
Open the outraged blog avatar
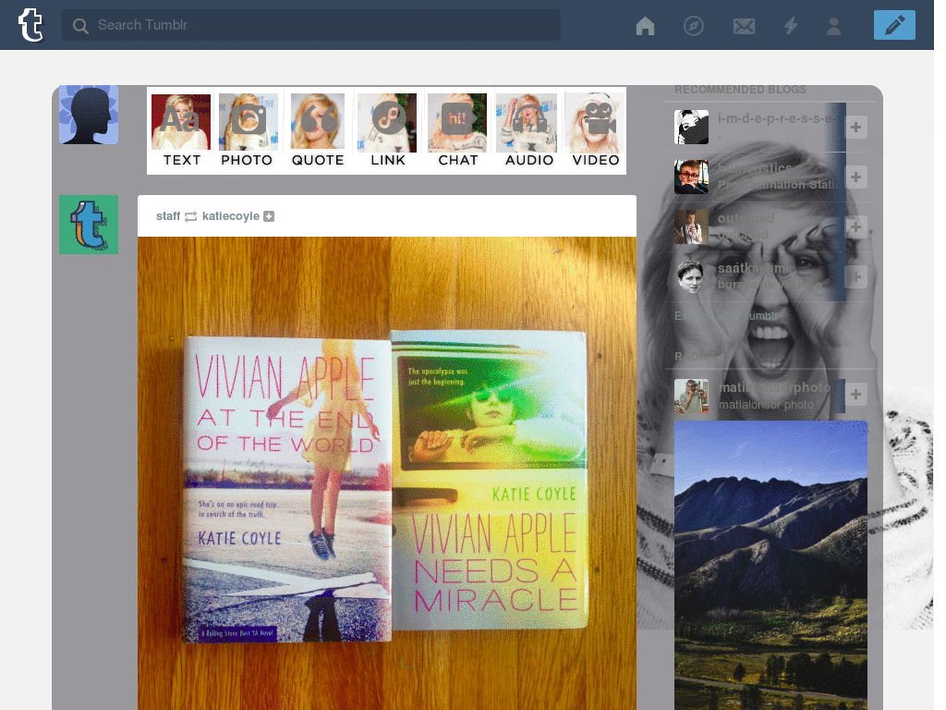click(x=691, y=227)
